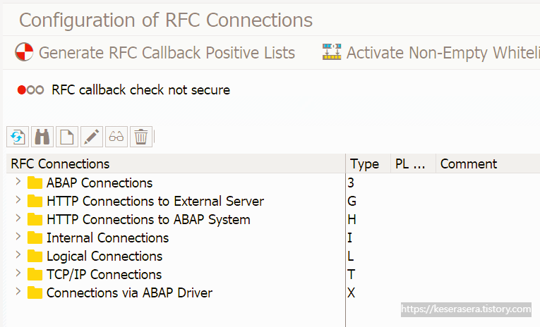Click the ABAP Connections folder icon

[x=35, y=183]
